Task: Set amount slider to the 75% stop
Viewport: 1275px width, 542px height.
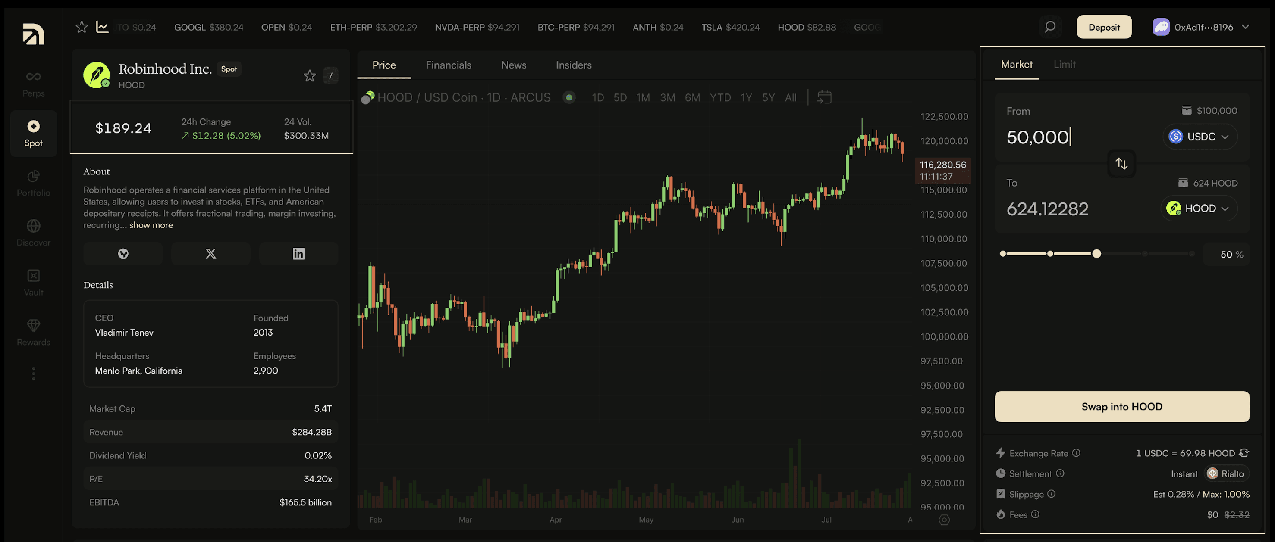Action: pyautogui.click(x=1144, y=254)
